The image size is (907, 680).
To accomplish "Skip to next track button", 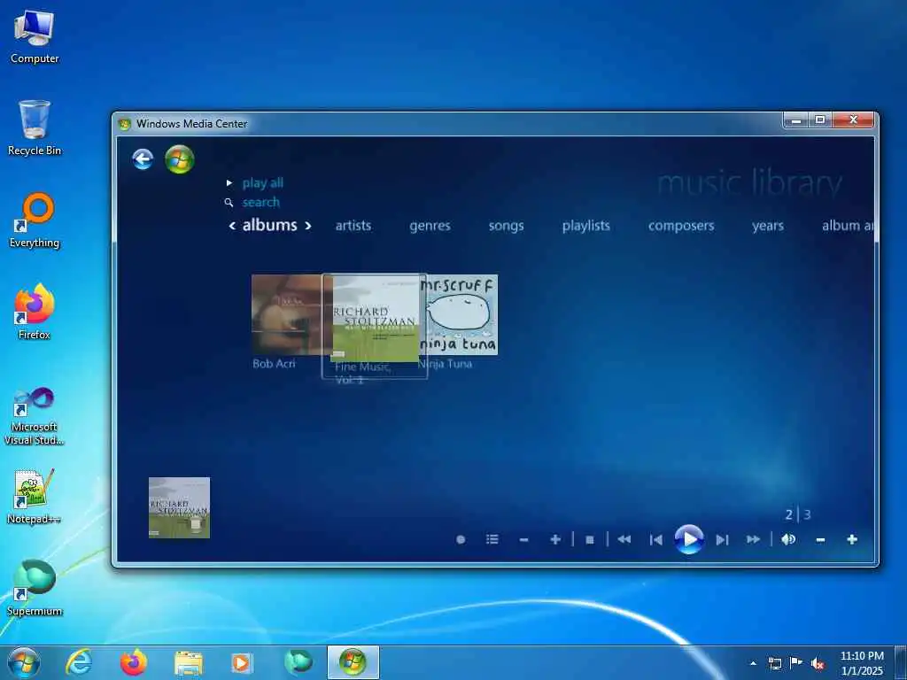I will point(722,539).
